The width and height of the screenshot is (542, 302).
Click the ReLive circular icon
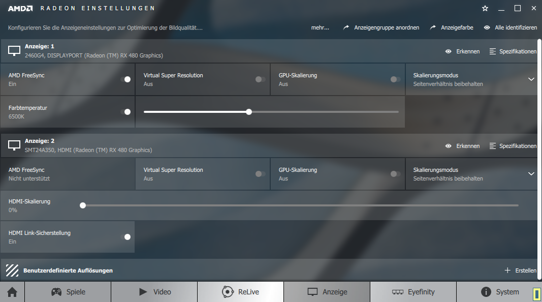pos(228,292)
